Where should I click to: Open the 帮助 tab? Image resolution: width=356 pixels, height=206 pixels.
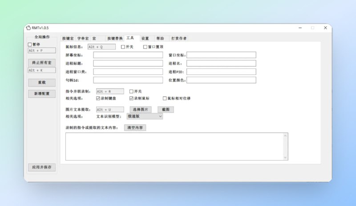162,38
